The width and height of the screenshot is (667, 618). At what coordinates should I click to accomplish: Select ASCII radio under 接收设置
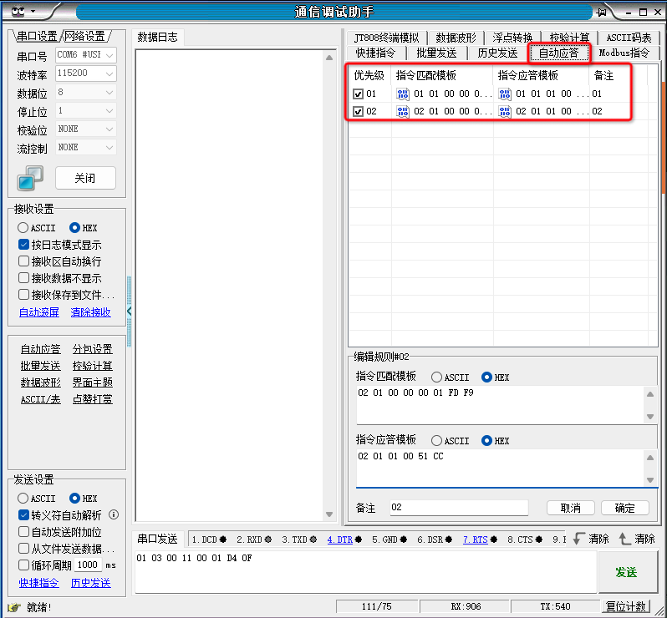(x=23, y=227)
